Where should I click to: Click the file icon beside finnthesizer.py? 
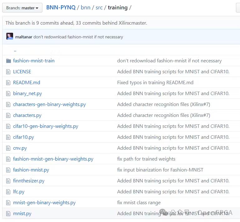8,181
